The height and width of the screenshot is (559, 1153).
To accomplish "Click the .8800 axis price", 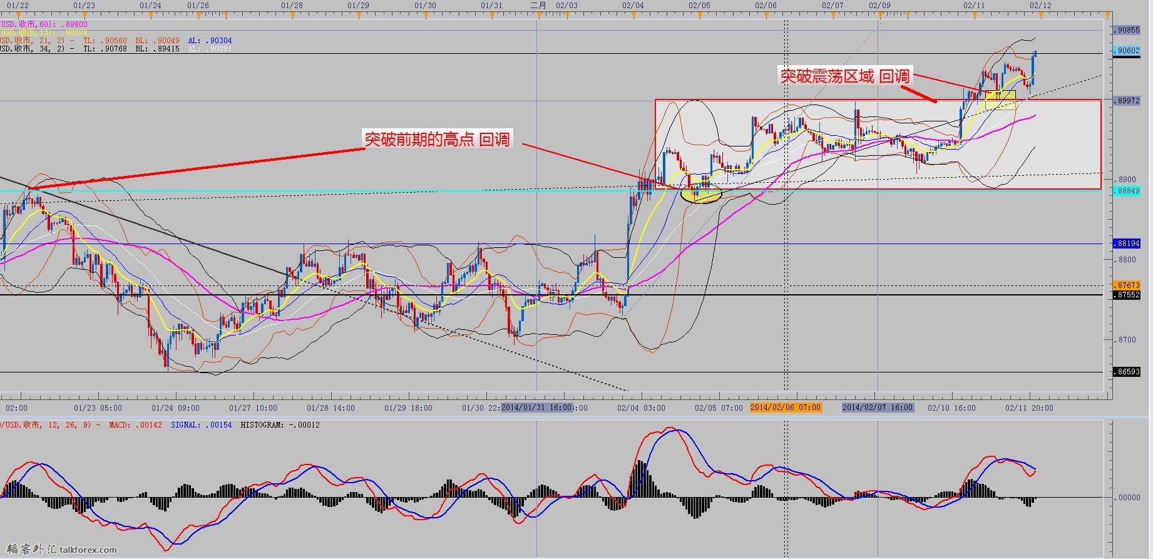I will pos(1127,260).
